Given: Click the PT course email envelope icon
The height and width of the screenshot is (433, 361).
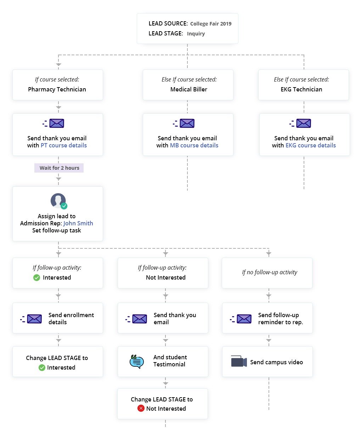Looking at the screenshot, I should (x=56, y=123).
